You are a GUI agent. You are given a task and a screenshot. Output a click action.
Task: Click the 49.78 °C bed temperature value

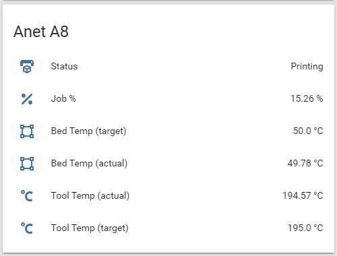click(305, 163)
